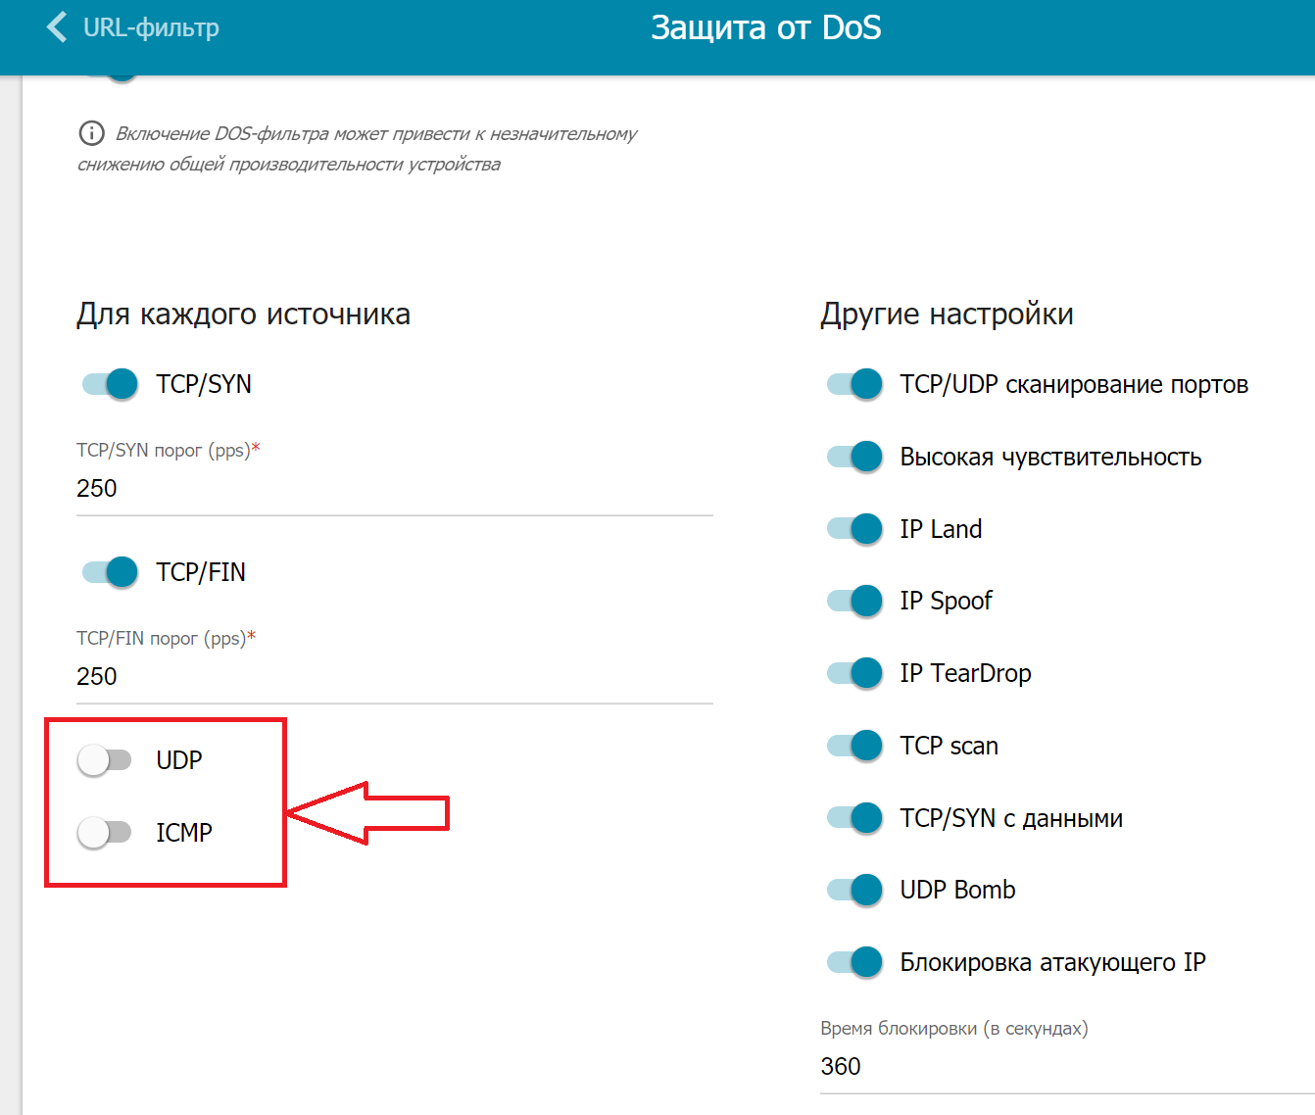Click the info icon near DOS filter note

pyautogui.click(x=91, y=133)
